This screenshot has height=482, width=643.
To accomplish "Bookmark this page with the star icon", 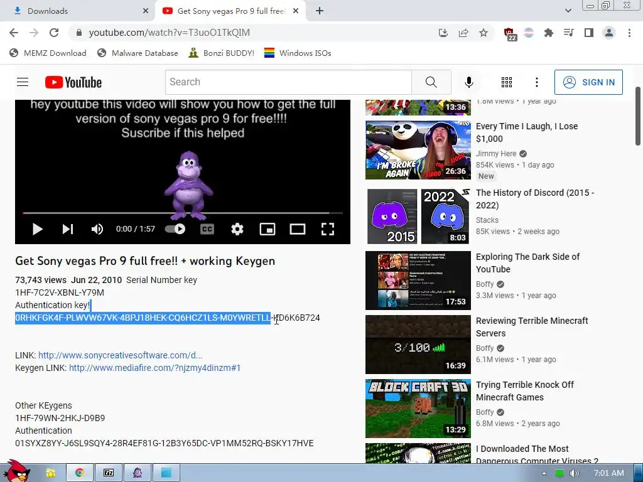I will click(x=484, y=33).
